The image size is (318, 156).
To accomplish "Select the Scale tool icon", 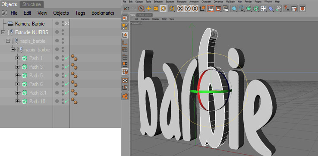I will click(x=156, y=8).
